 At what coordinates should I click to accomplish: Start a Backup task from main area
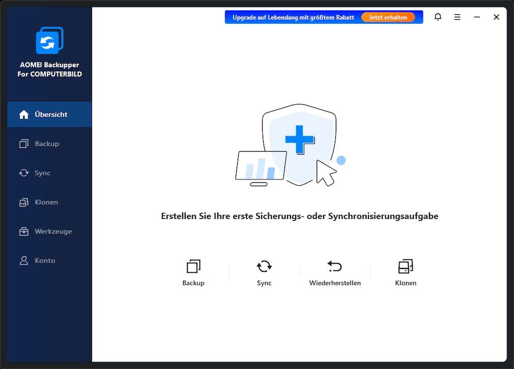193,273
